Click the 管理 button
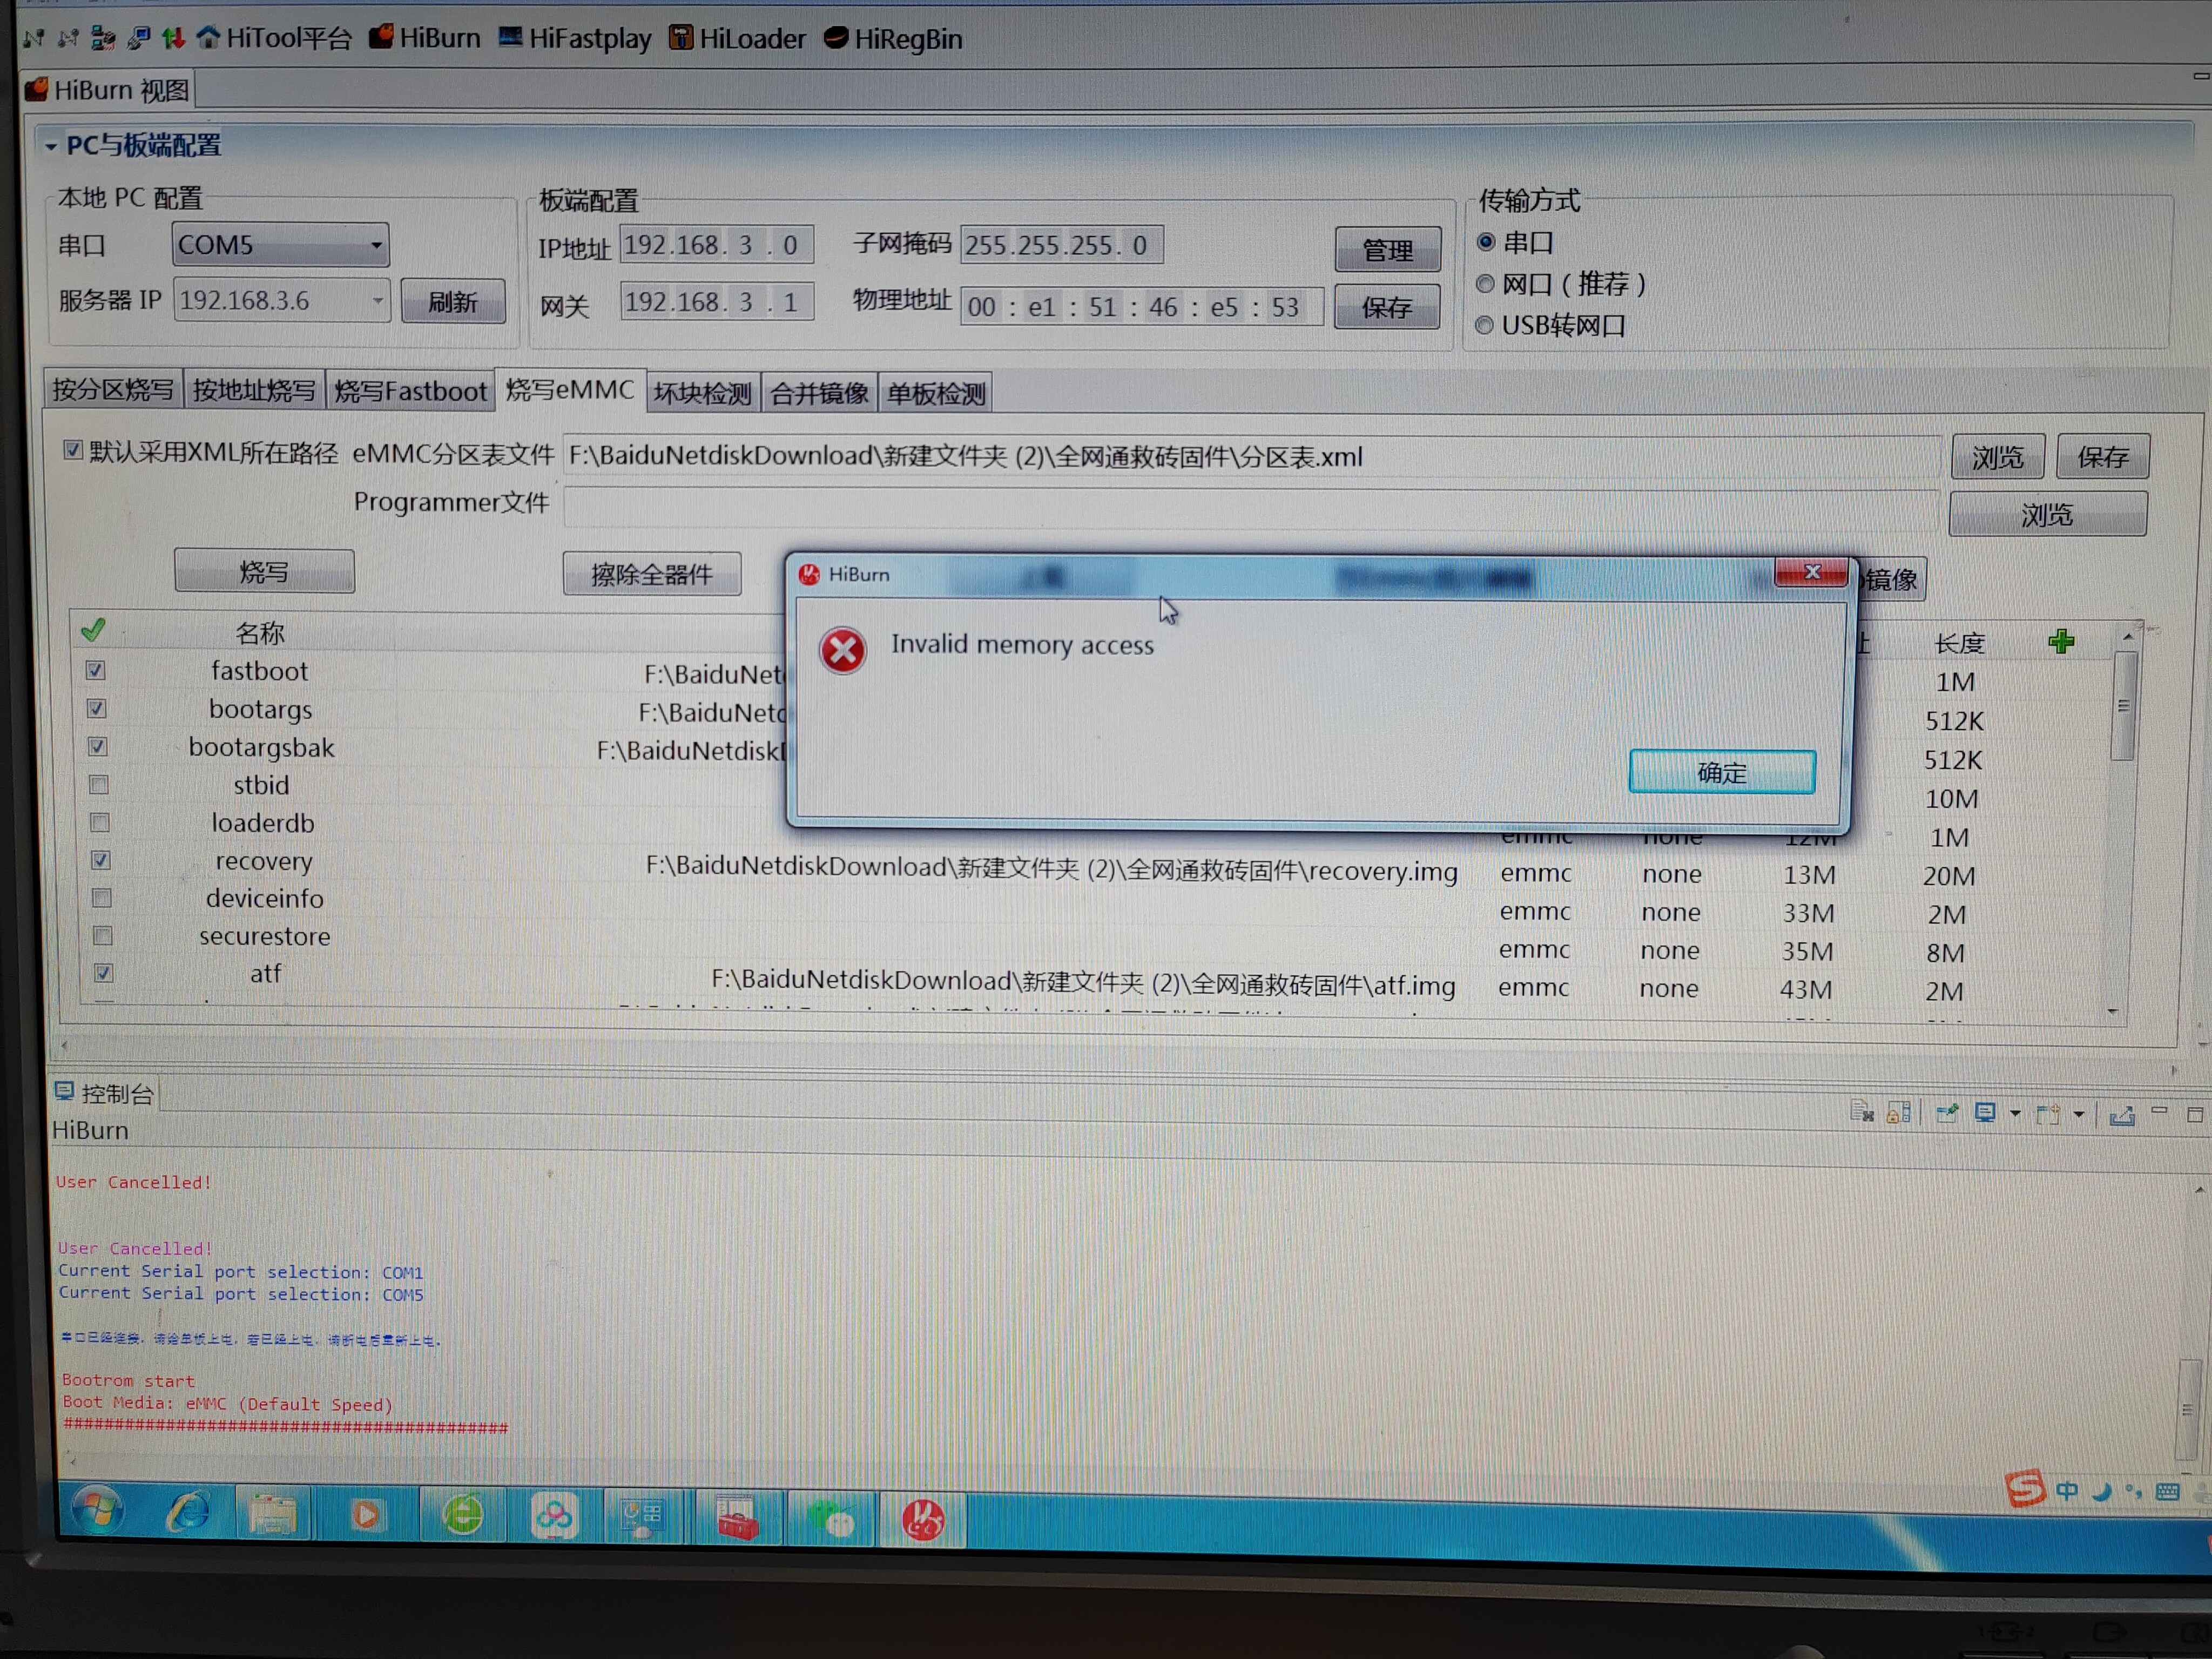The height and width of the screenshot is (1659, 2212). (1387, 249)
